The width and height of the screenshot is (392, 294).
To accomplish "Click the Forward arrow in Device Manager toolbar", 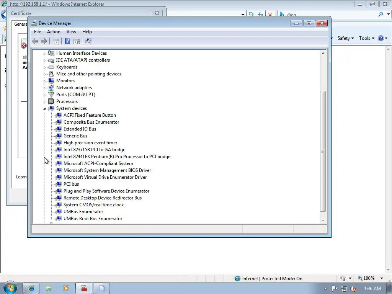I will pyautogui.click(x=44, y=41).
